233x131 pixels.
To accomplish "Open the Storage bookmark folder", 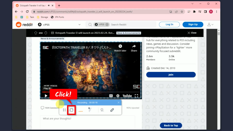I will (x=43, y=17).
